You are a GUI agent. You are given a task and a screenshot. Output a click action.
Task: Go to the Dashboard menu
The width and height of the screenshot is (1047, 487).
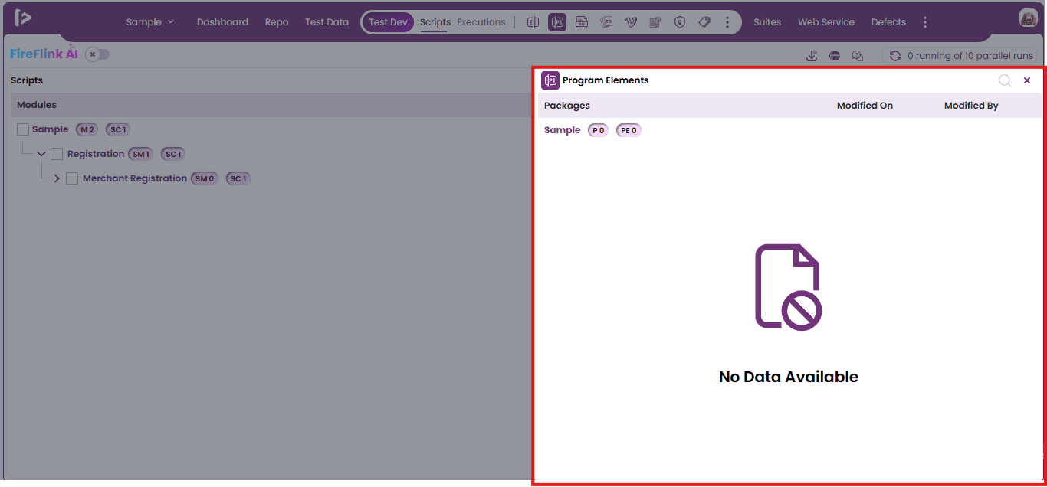pyautogui.click(x=222, y=22)
